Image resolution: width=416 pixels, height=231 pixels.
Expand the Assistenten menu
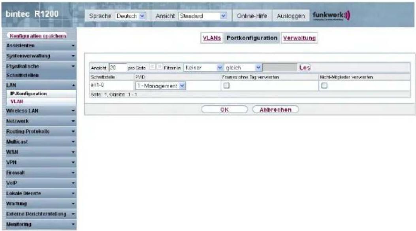[x=39, y=45]
